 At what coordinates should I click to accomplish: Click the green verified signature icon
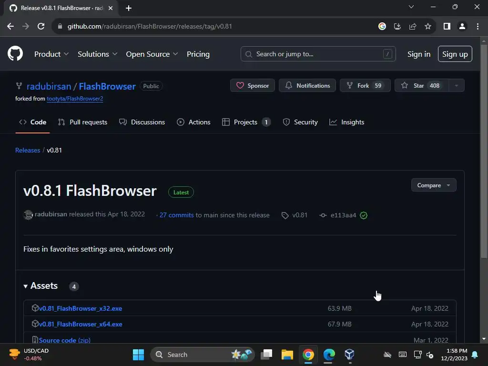(364, 215)
